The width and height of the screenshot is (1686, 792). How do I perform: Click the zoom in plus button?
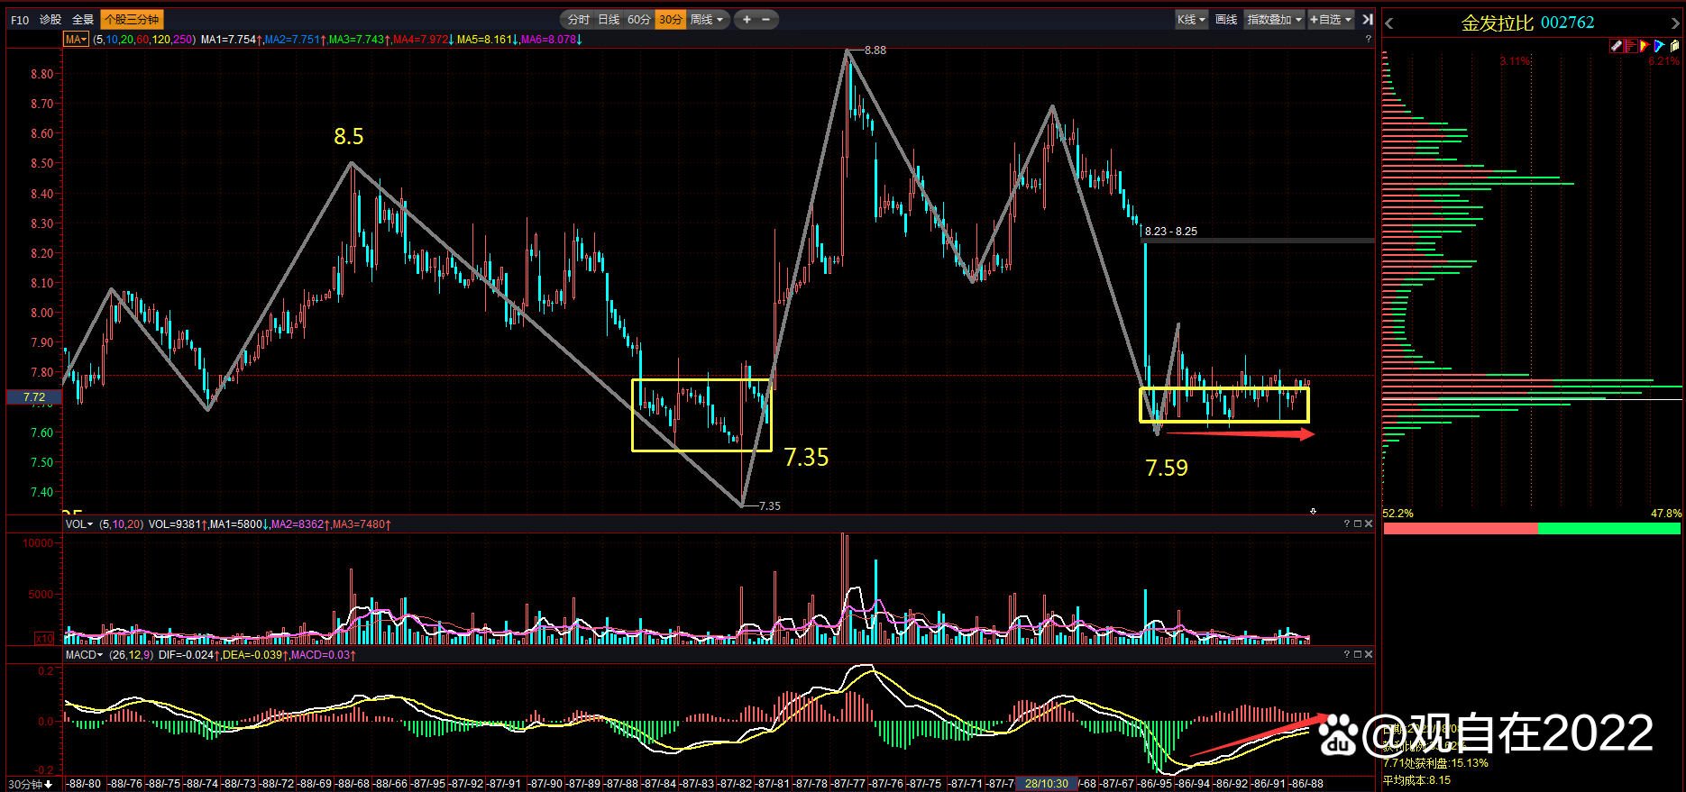point(747,19)
